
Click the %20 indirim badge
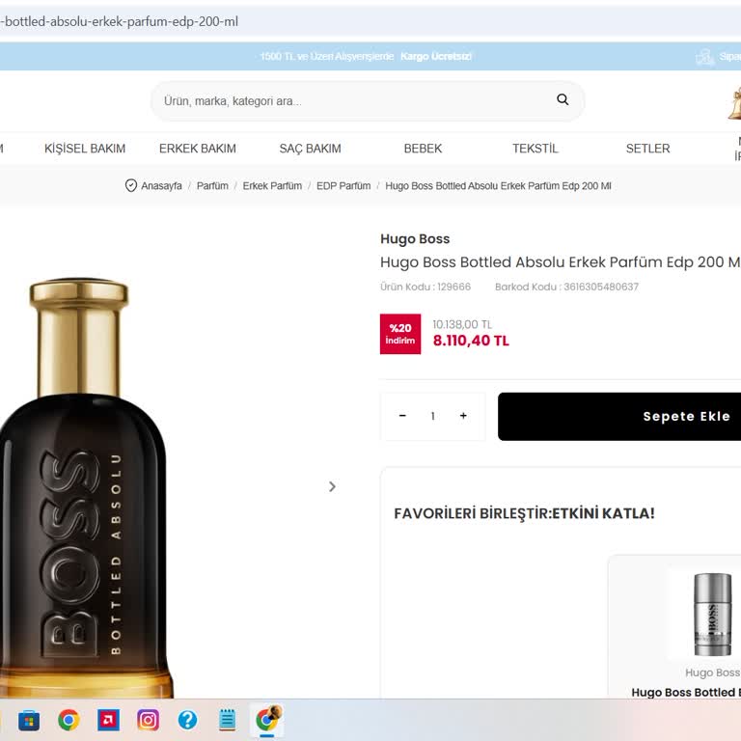(x=400, y=334)
